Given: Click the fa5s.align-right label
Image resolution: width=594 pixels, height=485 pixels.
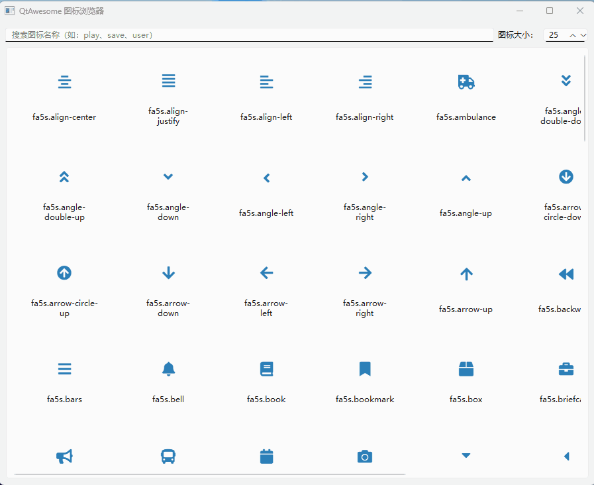Looking at the screenshot, I should 364,117.
